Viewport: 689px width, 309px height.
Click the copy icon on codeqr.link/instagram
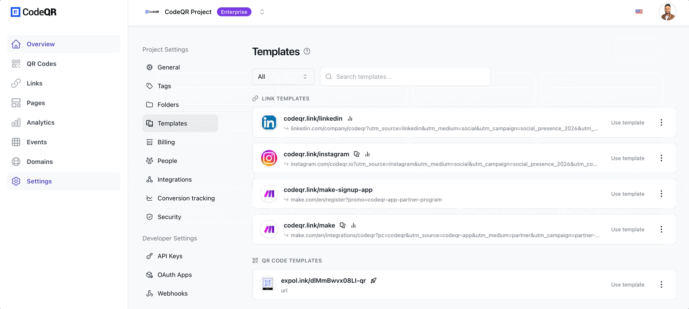pyautogui.click(x=357, y=154)
